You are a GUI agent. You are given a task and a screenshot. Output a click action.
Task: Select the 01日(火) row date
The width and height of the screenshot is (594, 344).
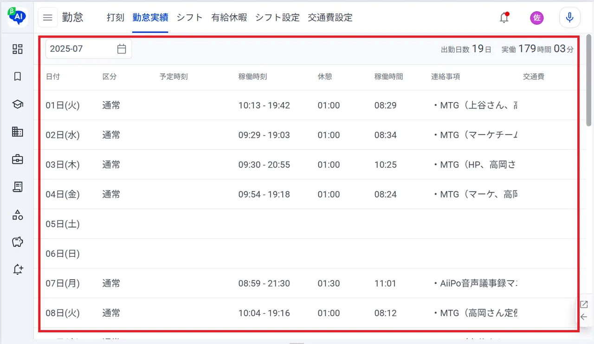tap(63, 105)
